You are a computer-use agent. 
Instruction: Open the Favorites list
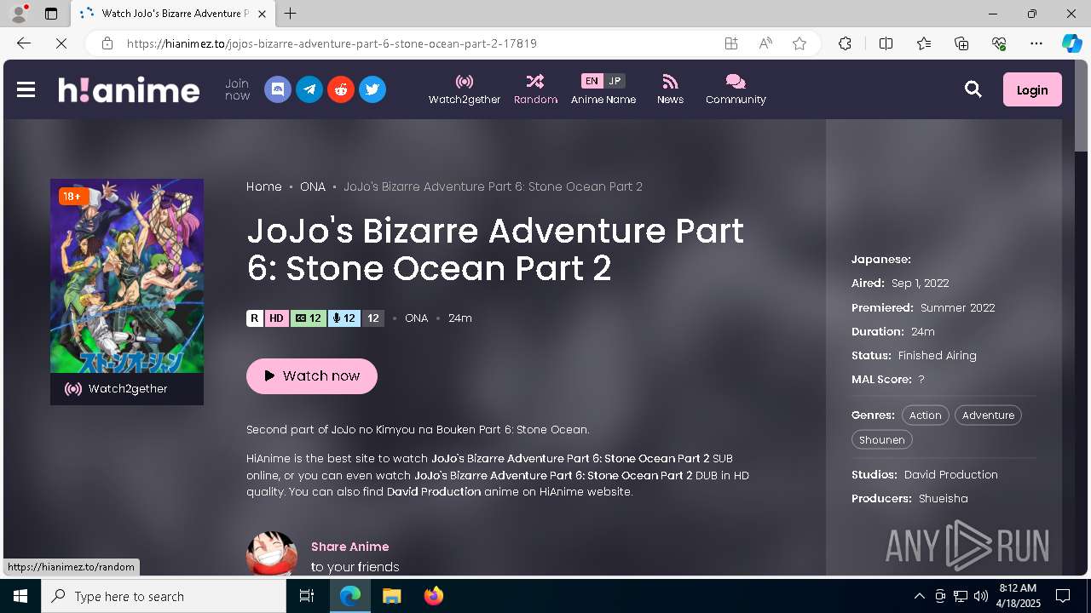(924, 43)
